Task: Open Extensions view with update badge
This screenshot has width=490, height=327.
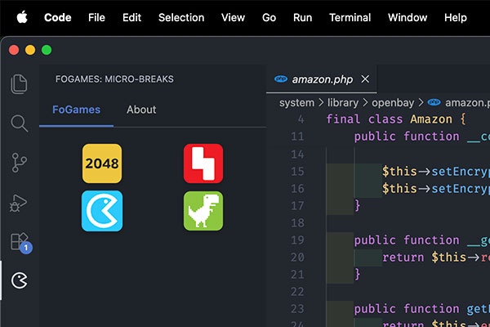Action: [20, 242]
